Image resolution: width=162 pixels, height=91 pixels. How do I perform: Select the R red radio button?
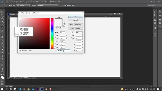pyautogui.click(x=56, y=41)
